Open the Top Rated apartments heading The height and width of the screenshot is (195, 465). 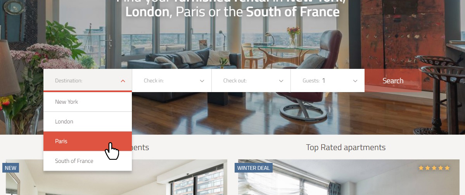tap(346, 147)
